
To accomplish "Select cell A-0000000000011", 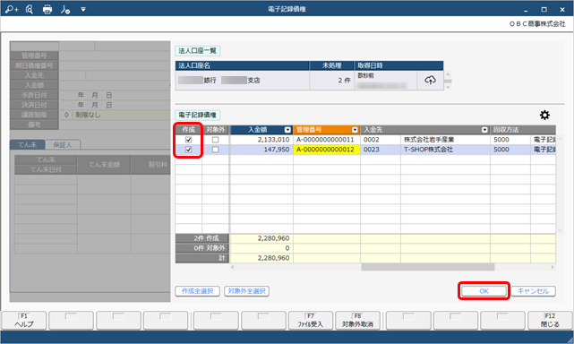I will 327,140.
